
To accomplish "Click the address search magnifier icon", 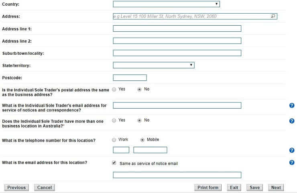I will (x=273, y=16).
